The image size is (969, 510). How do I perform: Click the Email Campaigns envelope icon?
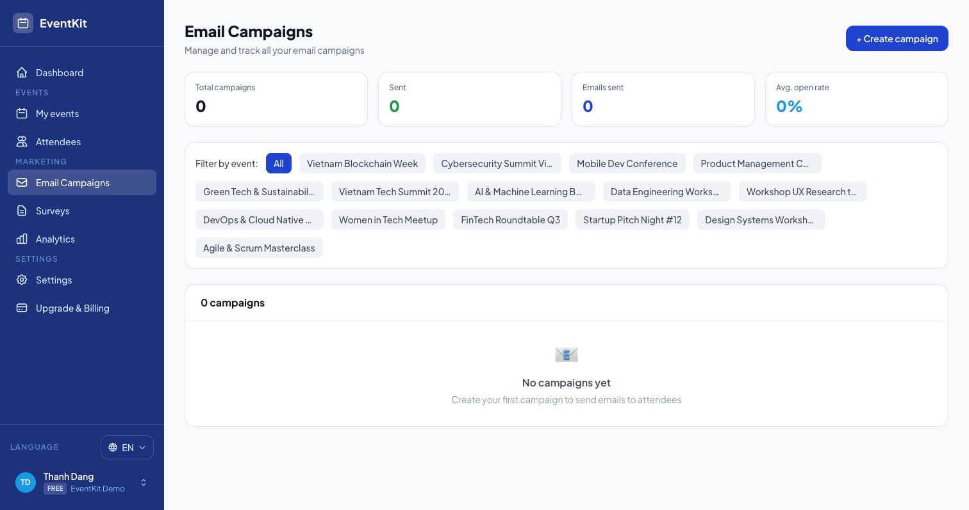[x=22, y=182]
